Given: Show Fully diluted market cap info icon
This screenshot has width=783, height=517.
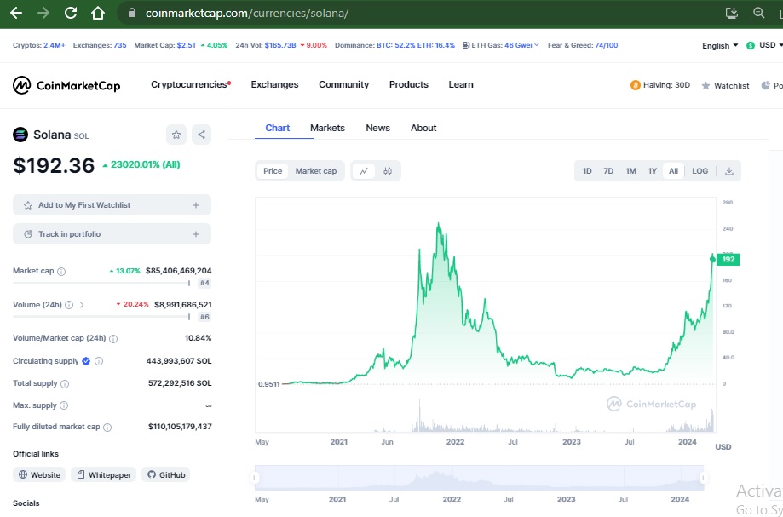Looking at the screenshot, I should 107,428.
